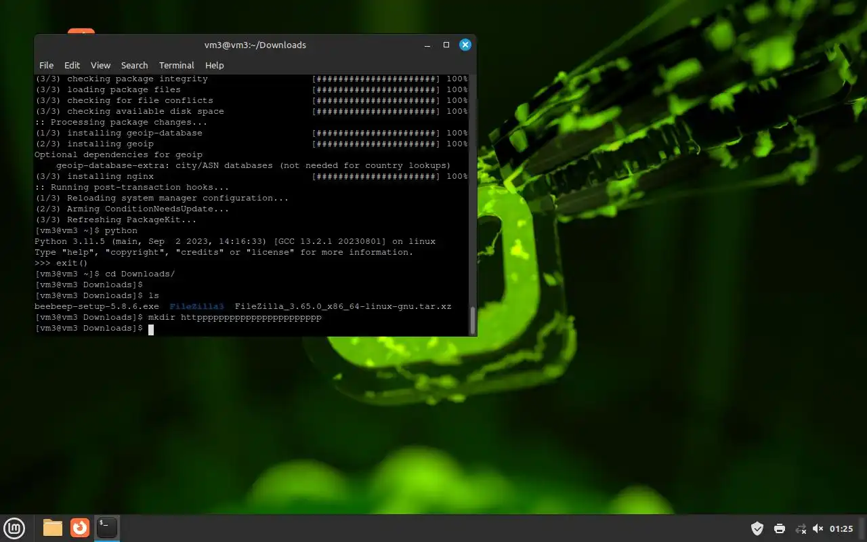
Task: Click beebeep-setup-5.8.6.exe in the ls output
Action: coord(97,306)
